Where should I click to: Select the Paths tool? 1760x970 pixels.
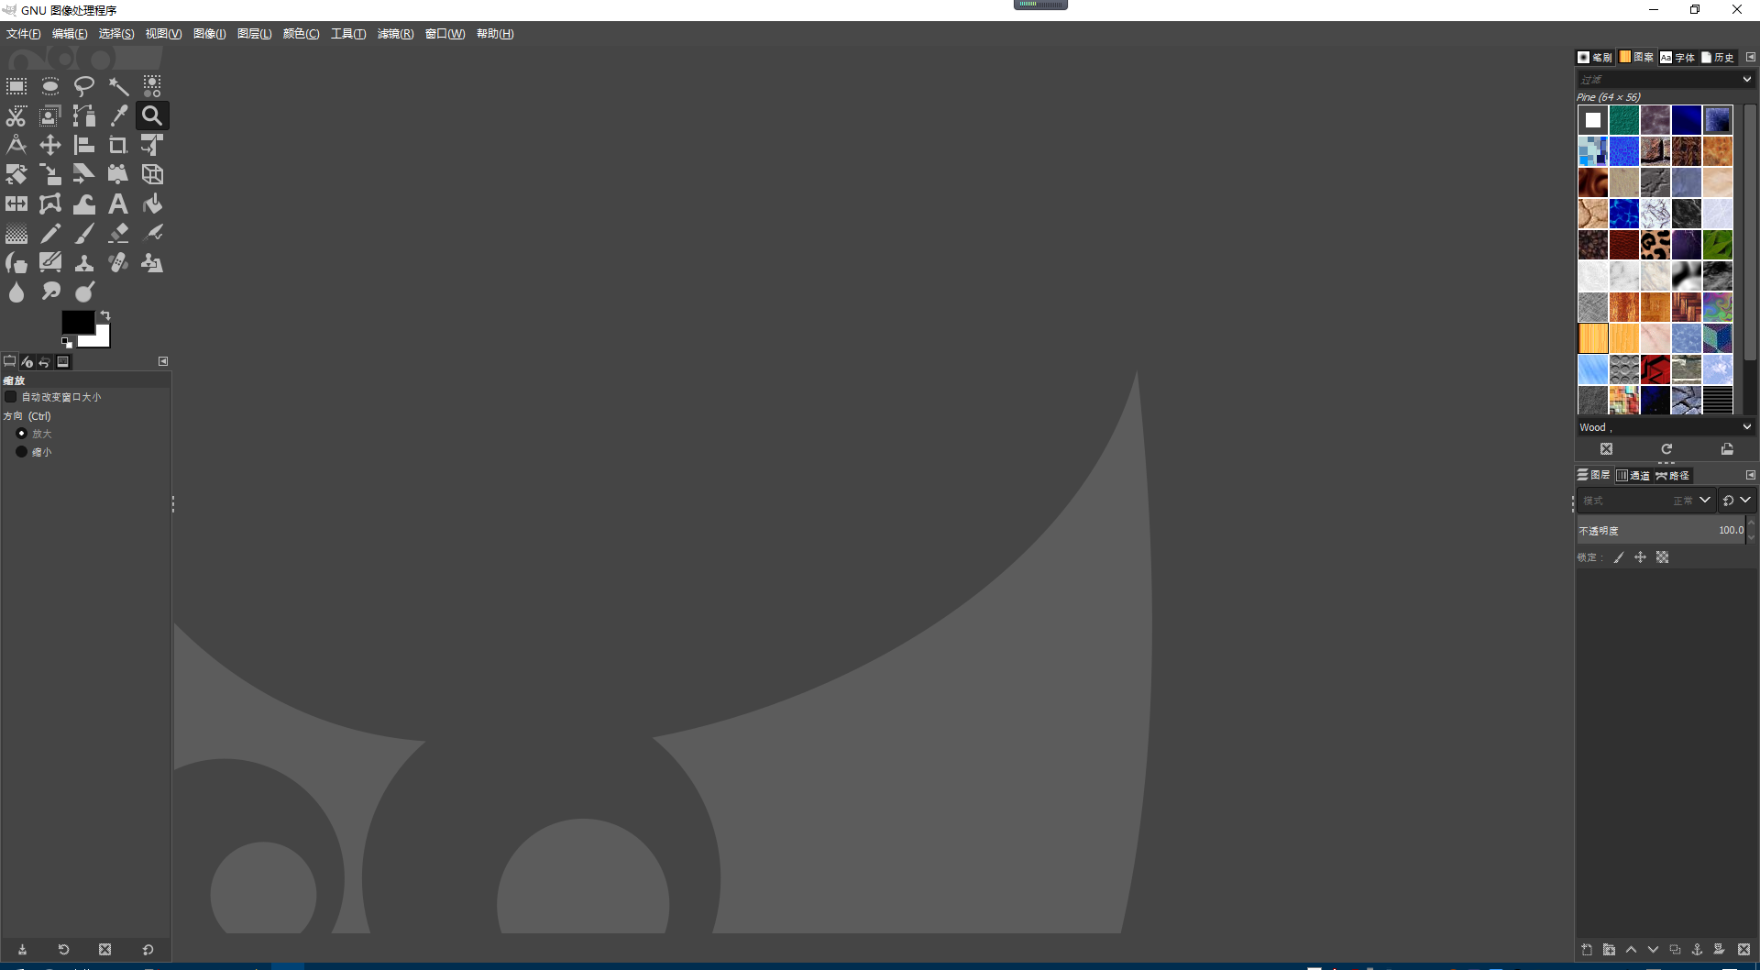coord(84,116)
